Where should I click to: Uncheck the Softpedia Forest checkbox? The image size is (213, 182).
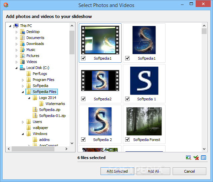(x=127, y=140)
